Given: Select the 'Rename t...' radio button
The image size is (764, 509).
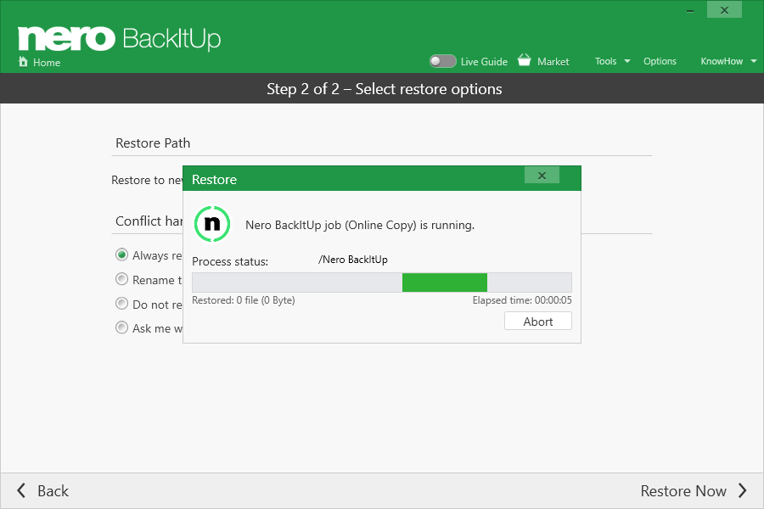Looking at the screenshot, I should pyautogui.click(x=121, y=279).
